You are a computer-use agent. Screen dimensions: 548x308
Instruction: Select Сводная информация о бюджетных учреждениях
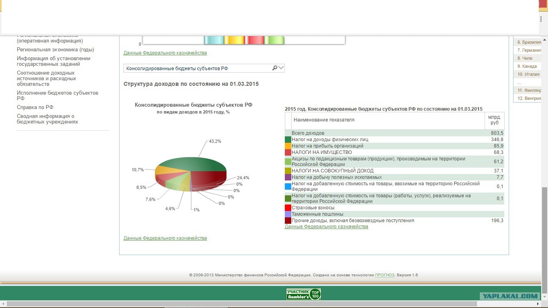(x=47, y=119)
